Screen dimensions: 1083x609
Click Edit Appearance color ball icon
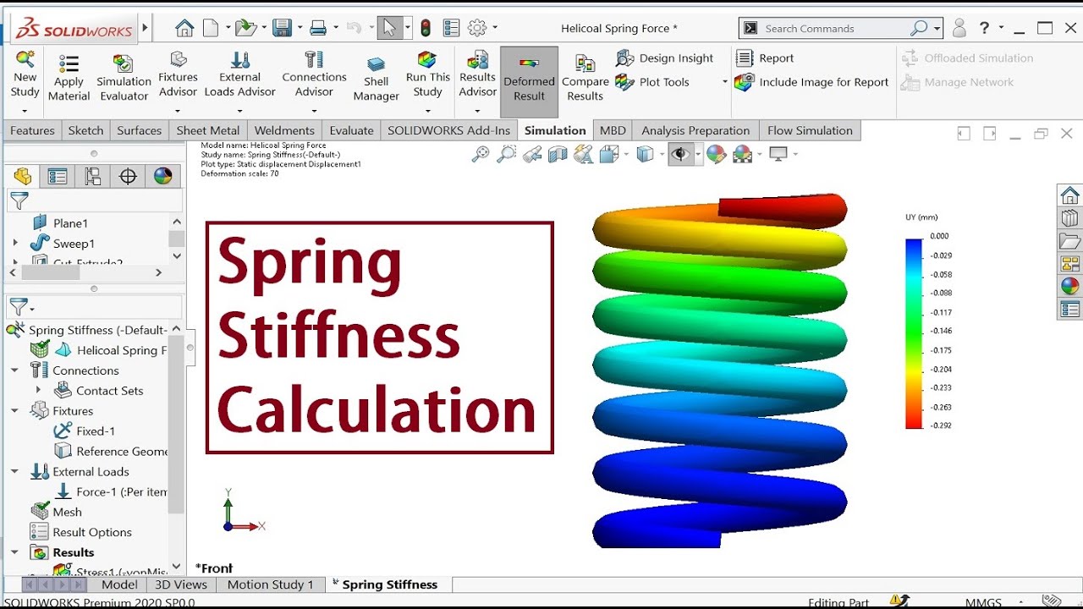(x=716, y=154)
